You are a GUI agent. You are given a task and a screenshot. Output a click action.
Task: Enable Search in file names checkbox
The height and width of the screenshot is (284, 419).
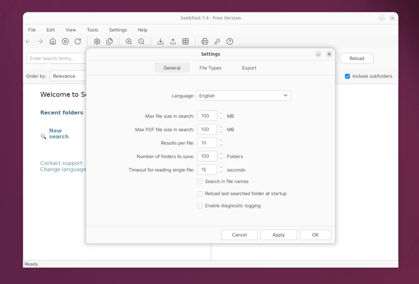(200, 182)
